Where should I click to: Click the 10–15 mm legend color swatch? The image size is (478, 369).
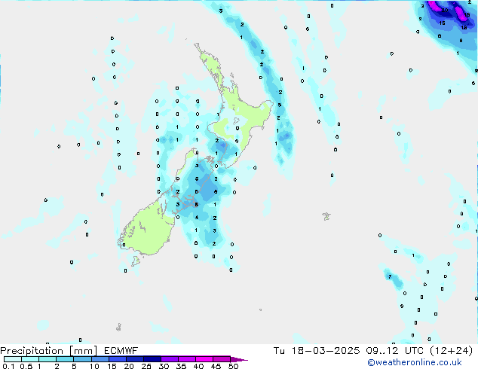[100, 359]
